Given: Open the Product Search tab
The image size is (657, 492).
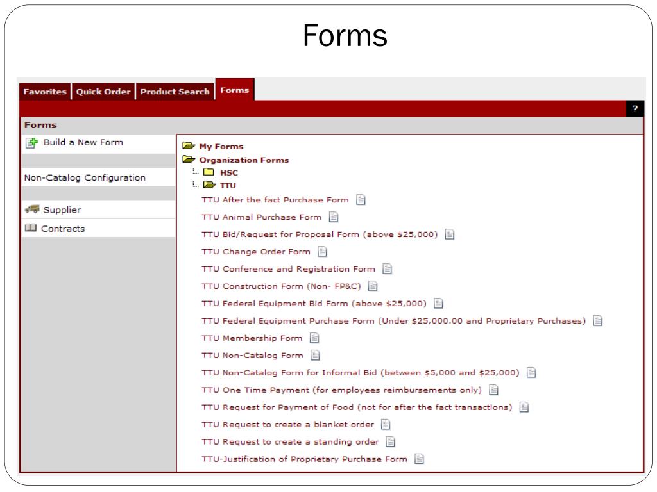Looking at the screenshot, I should (x=175, y=92).
